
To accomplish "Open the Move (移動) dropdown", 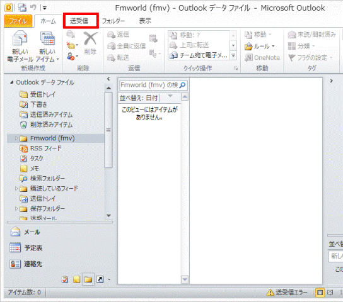I will point(258,35).
